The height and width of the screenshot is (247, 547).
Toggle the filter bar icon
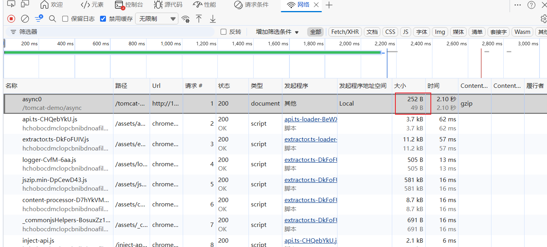(x=39, y=19)
